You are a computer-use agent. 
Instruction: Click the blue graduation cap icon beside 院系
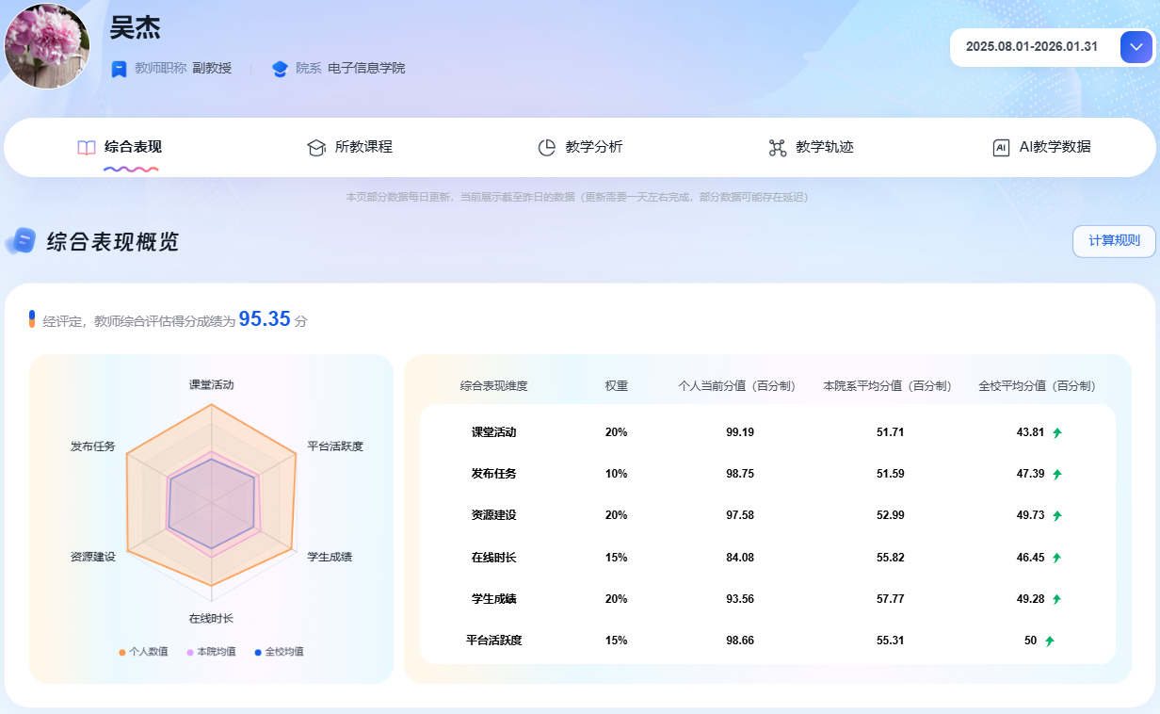click(x=280, y=69)
